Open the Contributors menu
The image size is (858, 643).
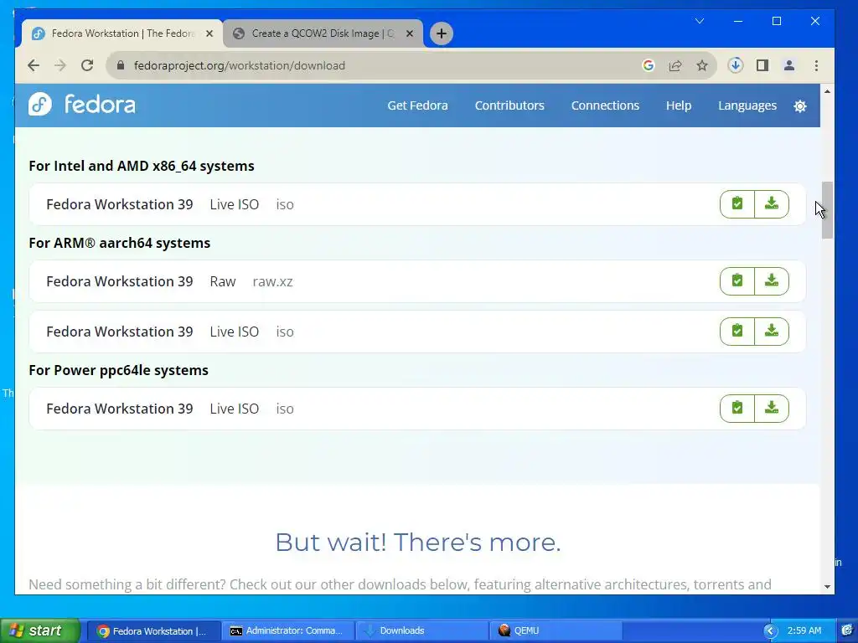(509, 105)
